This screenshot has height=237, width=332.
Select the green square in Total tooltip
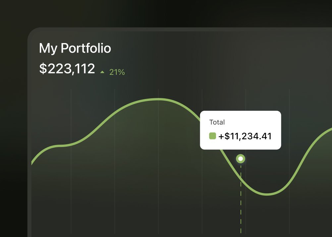(x=212, y=136)
